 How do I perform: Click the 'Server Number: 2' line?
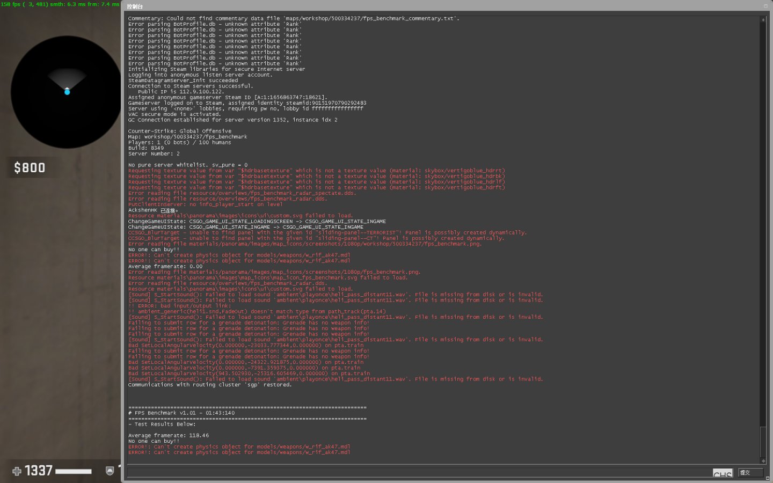click(x=154, y=153)
